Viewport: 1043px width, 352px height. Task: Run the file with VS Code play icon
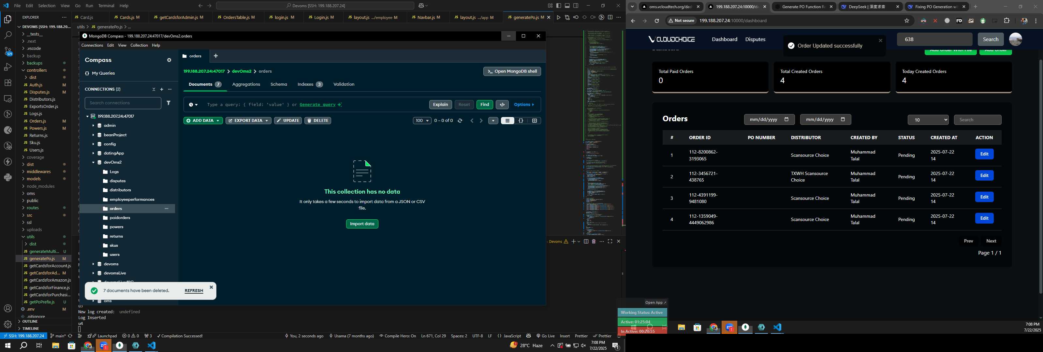pyautogui.click(x=558, y=17)
